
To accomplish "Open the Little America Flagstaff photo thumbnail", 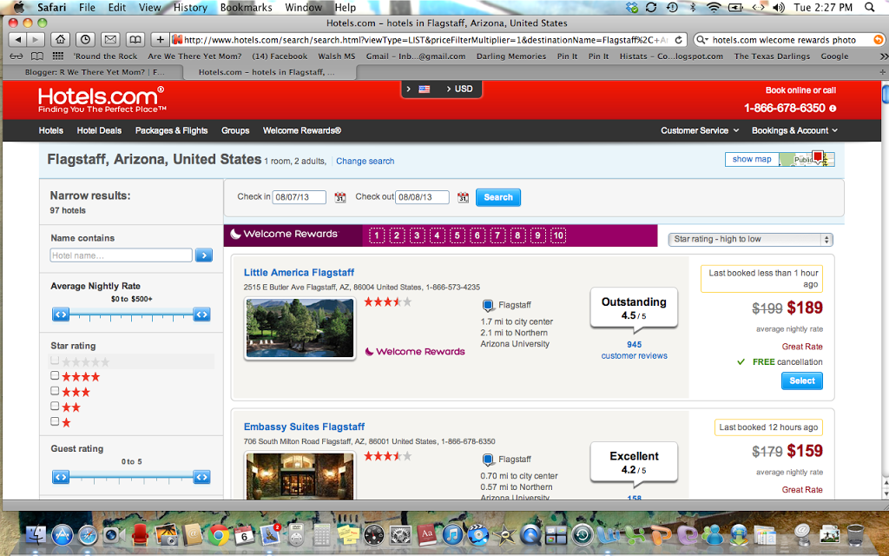I will (x=300, y=328).
